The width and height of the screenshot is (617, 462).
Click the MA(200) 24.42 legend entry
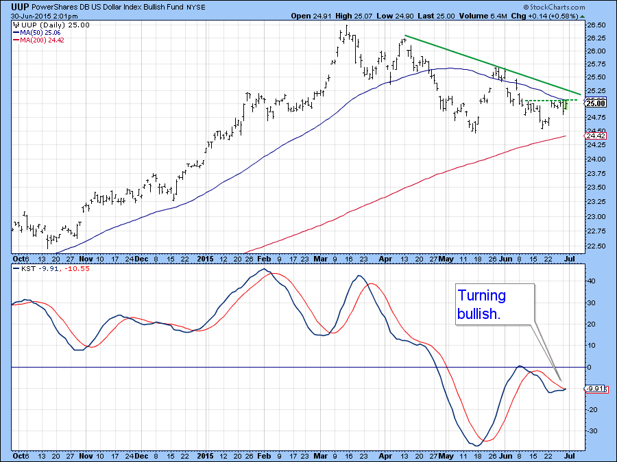click(x=42, y=40)
